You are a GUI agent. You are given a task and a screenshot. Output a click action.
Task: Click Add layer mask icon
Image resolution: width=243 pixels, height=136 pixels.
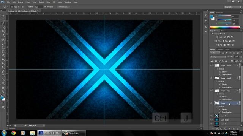coord(221,128)
